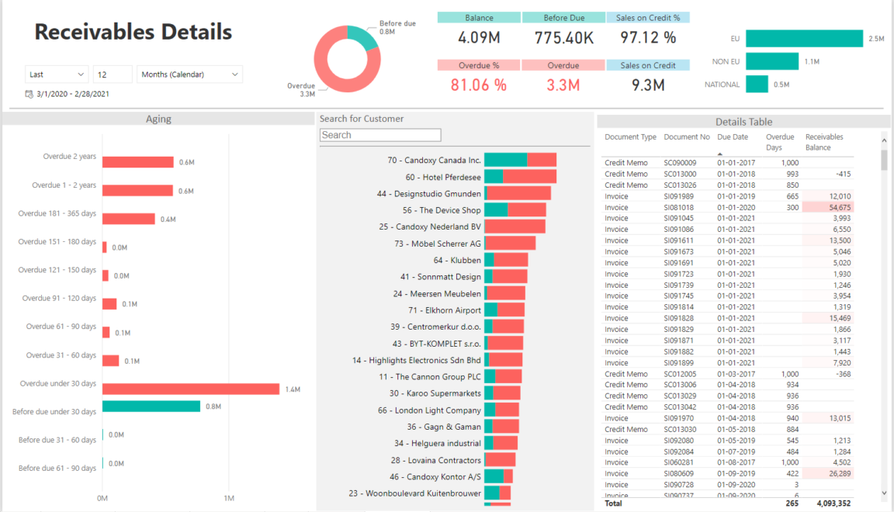
Task: Click the bar for "70 - Candoxy Canada Inc."
Action: [520, 159]
